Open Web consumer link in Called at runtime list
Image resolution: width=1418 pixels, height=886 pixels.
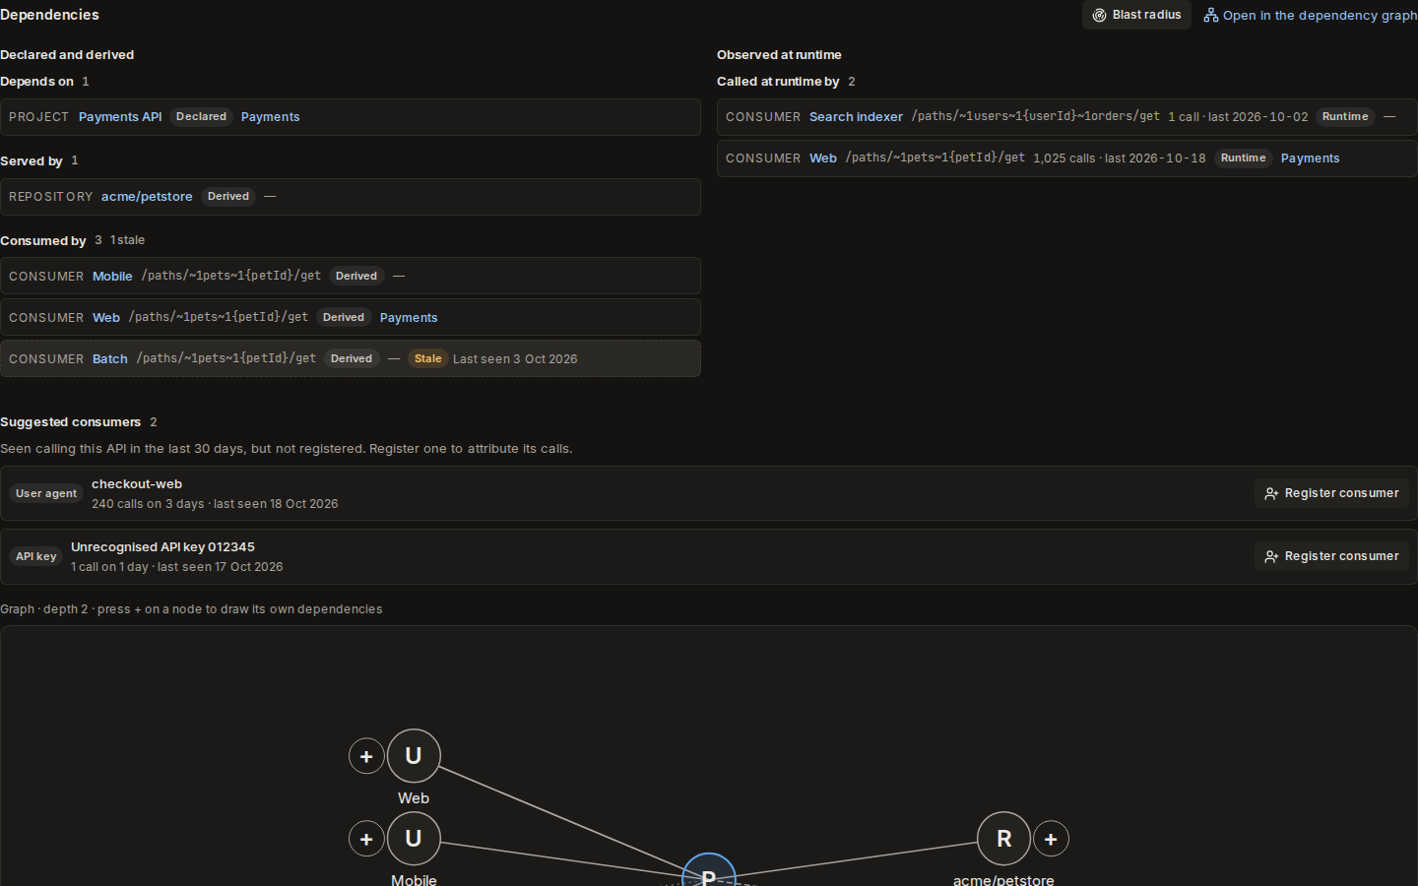point(823,158)
